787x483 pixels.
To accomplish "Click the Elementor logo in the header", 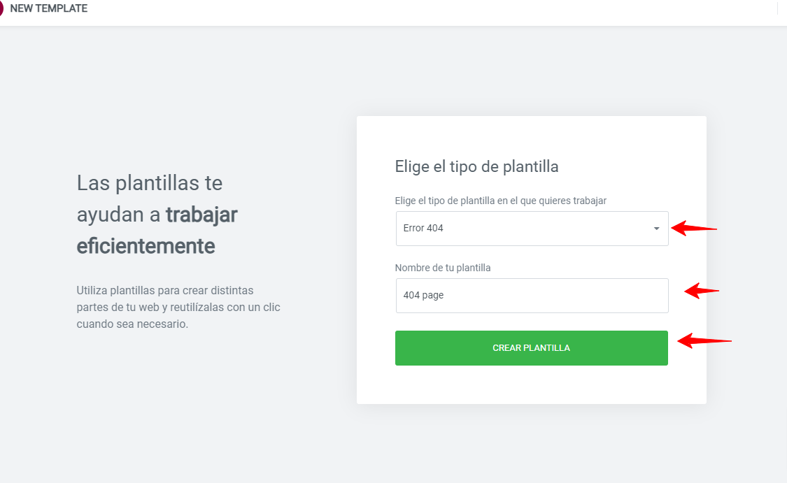I will [1, 8].
